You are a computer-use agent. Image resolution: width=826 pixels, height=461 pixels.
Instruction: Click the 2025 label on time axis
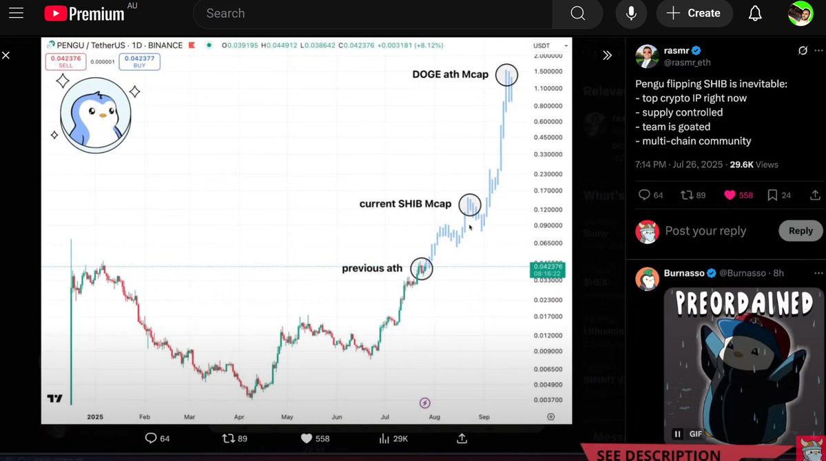point(95,417)
